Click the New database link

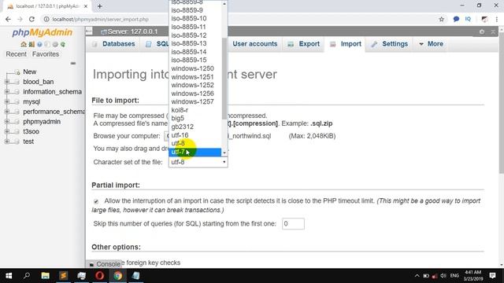click(x=30, y=72)
